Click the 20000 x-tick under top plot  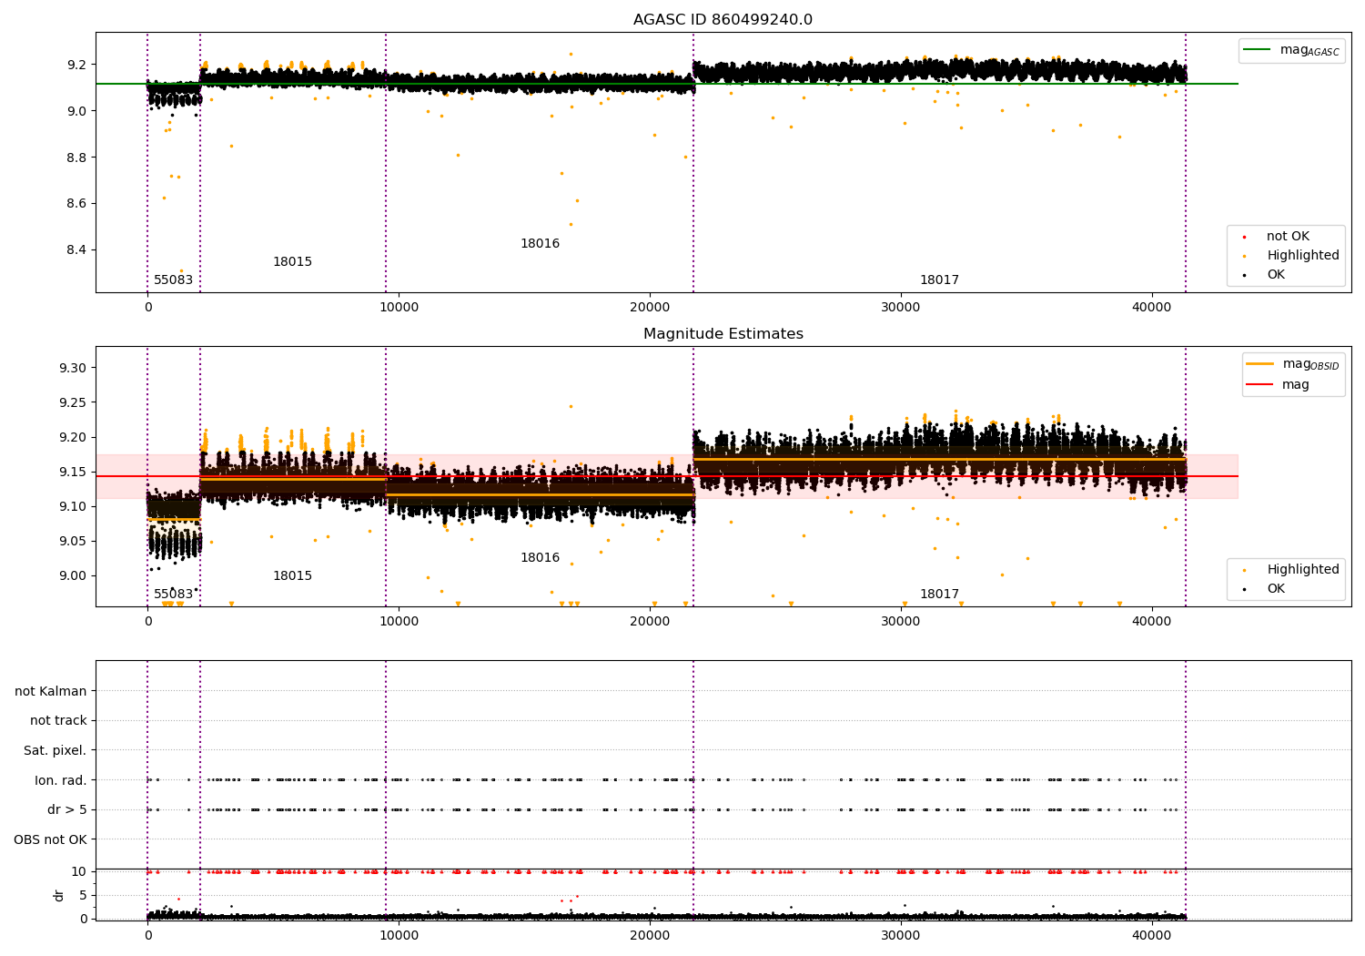[x=650, y=308]
